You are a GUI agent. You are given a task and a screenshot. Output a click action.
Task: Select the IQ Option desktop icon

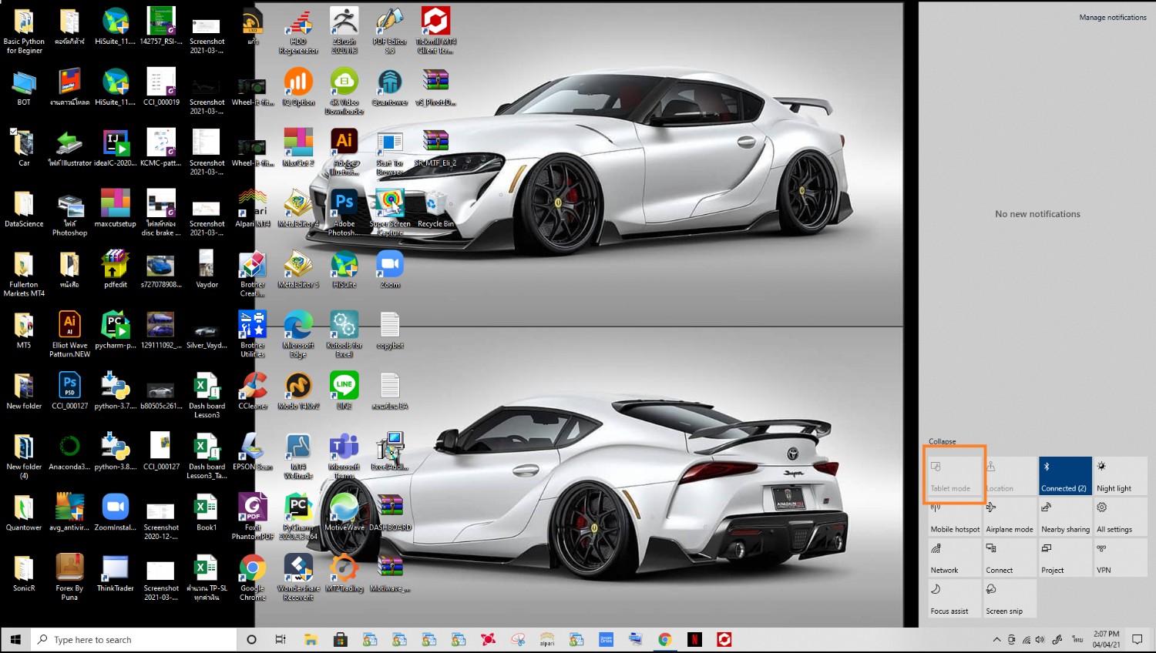point(298,86)
